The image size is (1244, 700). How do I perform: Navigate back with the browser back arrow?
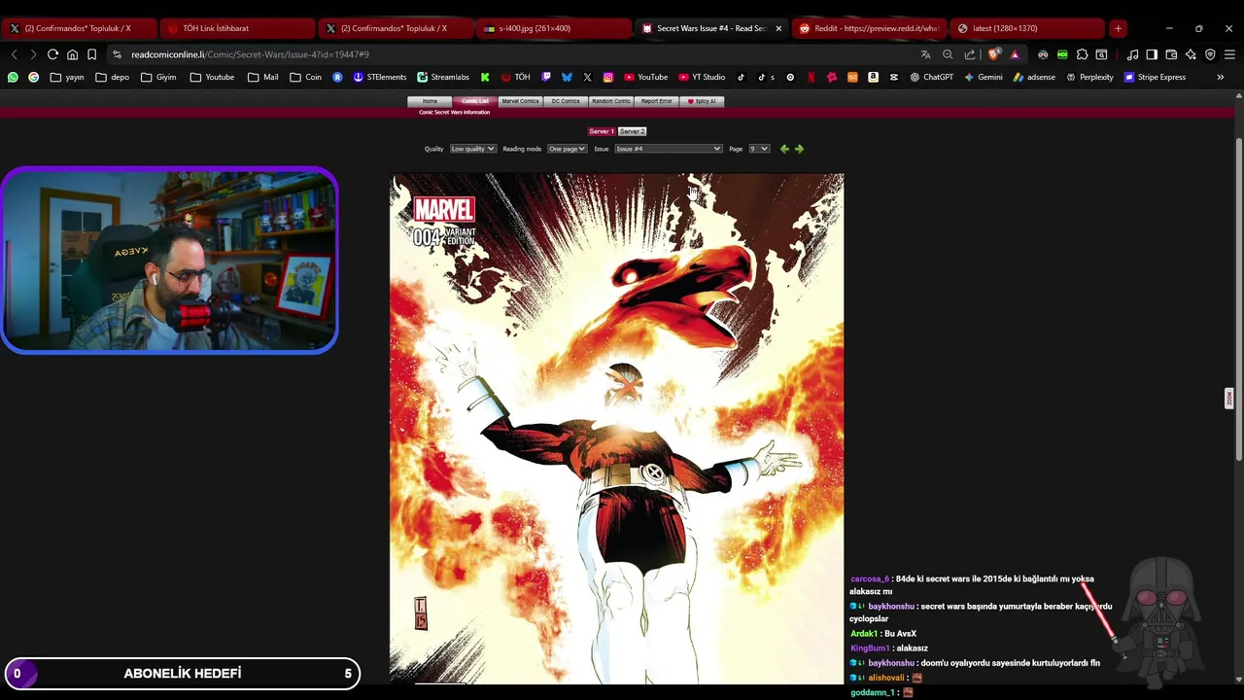tap(14, 54)
